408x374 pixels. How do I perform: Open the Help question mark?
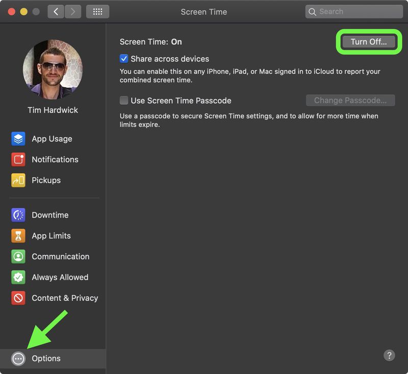pos(390,355)
